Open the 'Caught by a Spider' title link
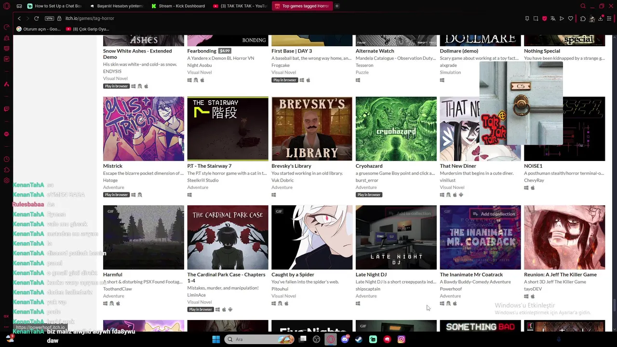Image resolution: width=617 pixels, height=347 pixels. [x=293, y=275]
